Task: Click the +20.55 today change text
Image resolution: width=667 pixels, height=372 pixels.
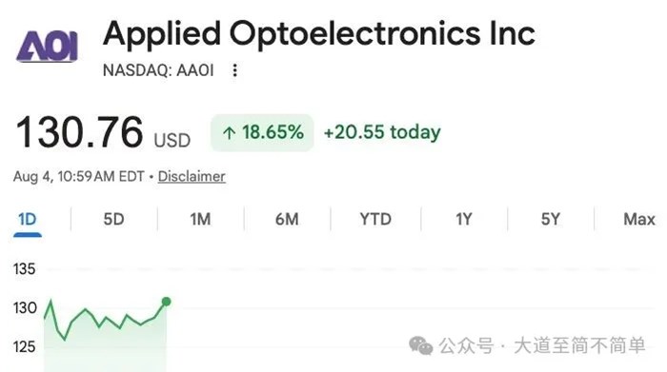Action: (382, 132)
